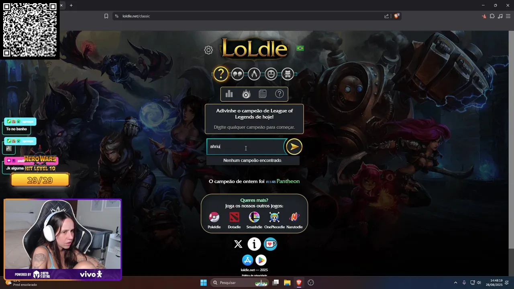Open the info about icon
The height and width of the screenshot is (289, 514).
[254, 244]
